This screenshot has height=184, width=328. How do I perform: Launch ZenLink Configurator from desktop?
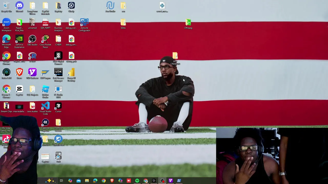84,25
